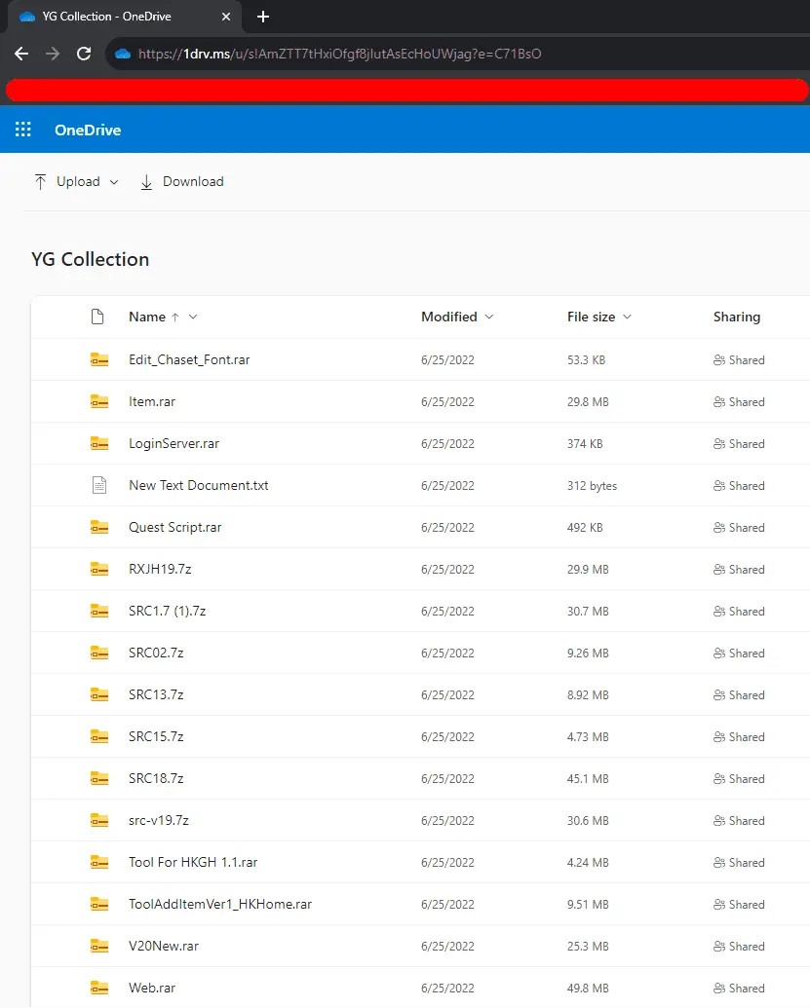This screenshot has height=1008, width=810.
Task: Click the Download button
Action: (x=181, y=182)
